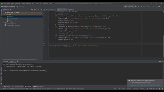
Task: Open the Run menu
Action: [33, 4]
